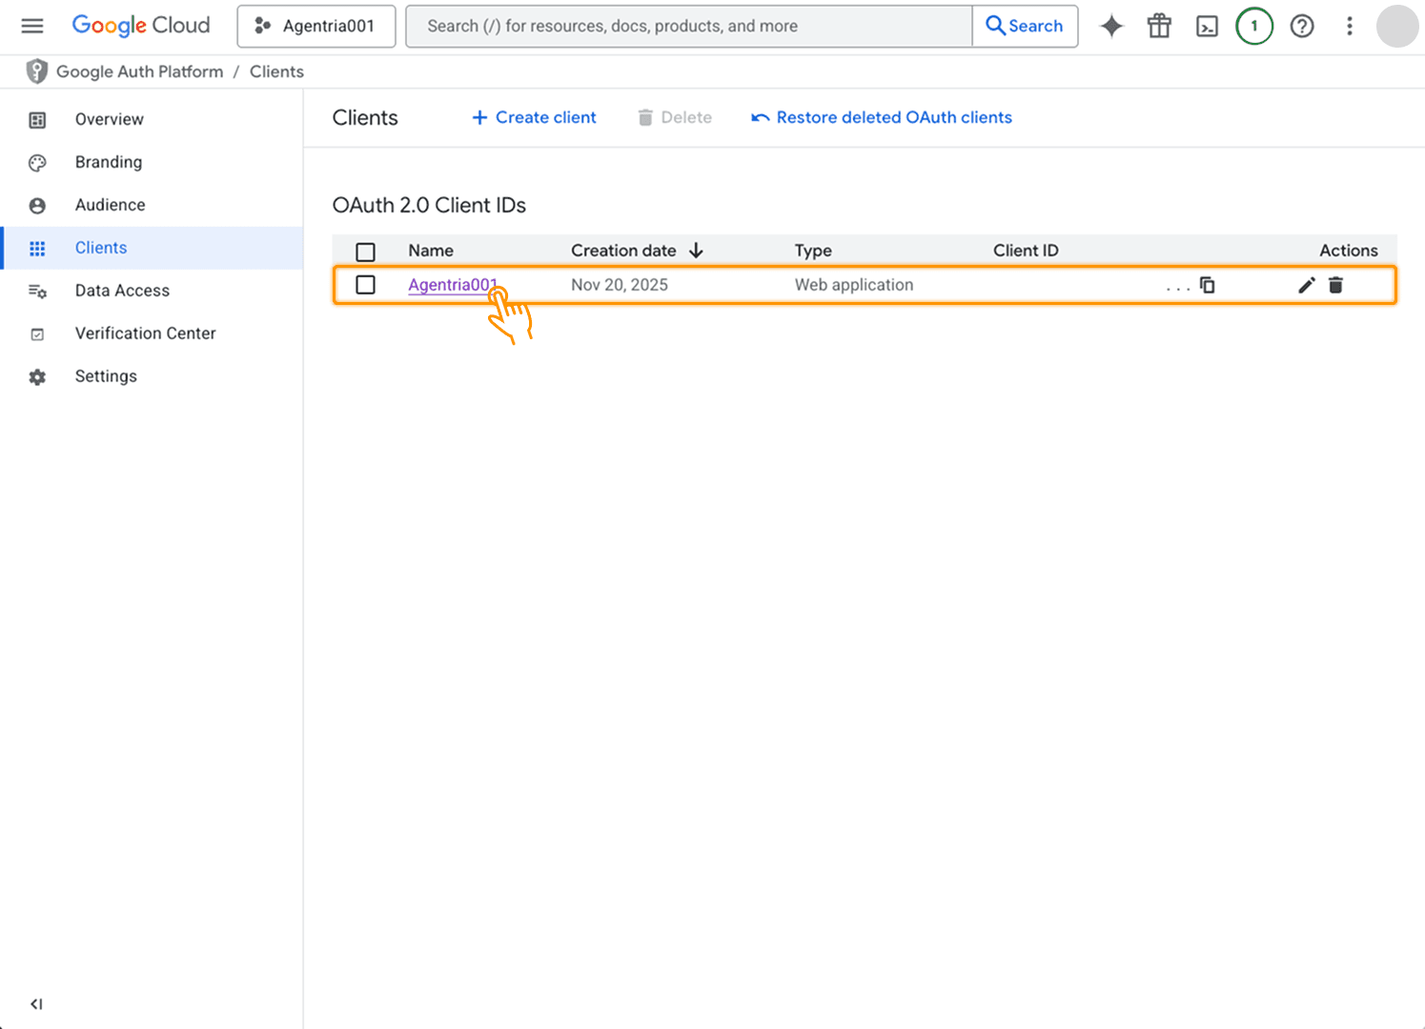Open the Gemini sparkle assistant icon
The height and width of the screenshot is (1029, 1425).
coord(1111,26)
